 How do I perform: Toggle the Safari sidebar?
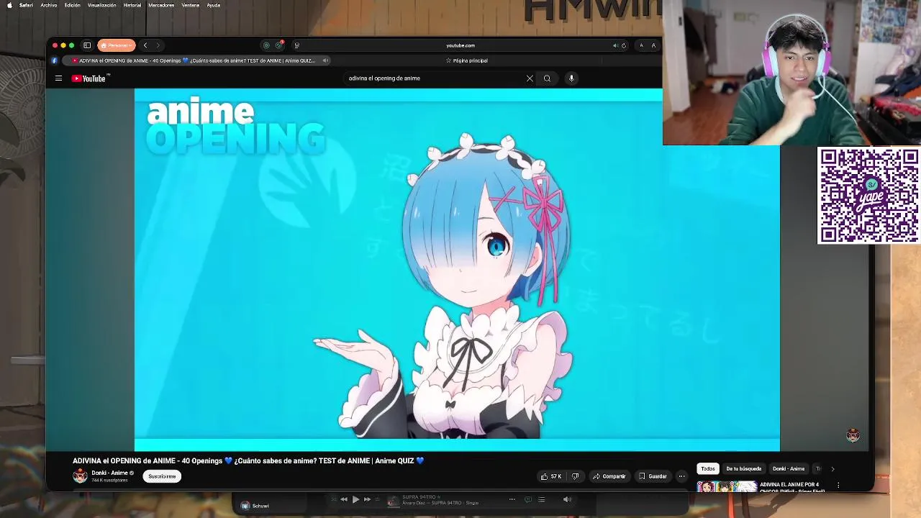[87, 45]
